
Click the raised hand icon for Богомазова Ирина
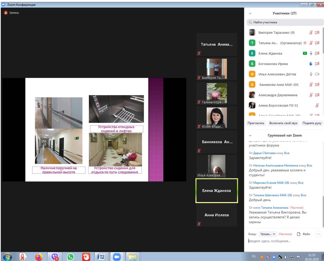(x=311, y=64)
